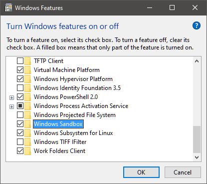Click the Windows Features title bar icon
The image size is (207, 184).
(8, 8)
